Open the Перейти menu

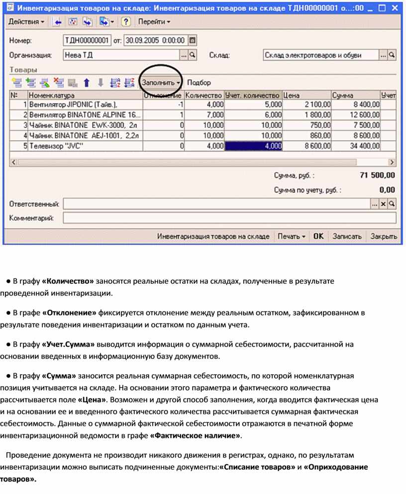click(154, 22)
